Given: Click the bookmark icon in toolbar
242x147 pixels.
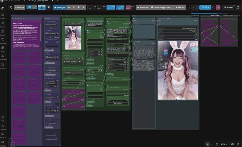Looking at the screenshot, I should click(x=49, y=8).
